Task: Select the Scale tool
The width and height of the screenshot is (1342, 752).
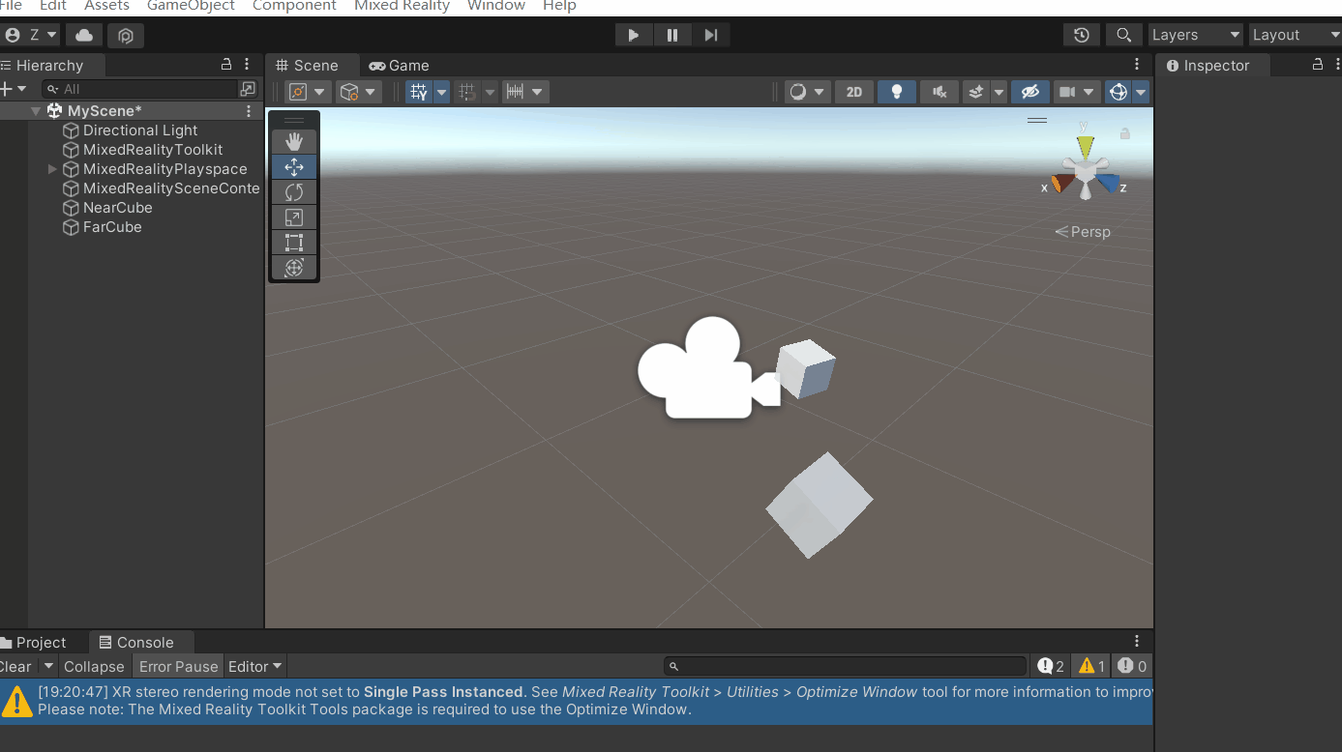Action: (x=294, y=217)
